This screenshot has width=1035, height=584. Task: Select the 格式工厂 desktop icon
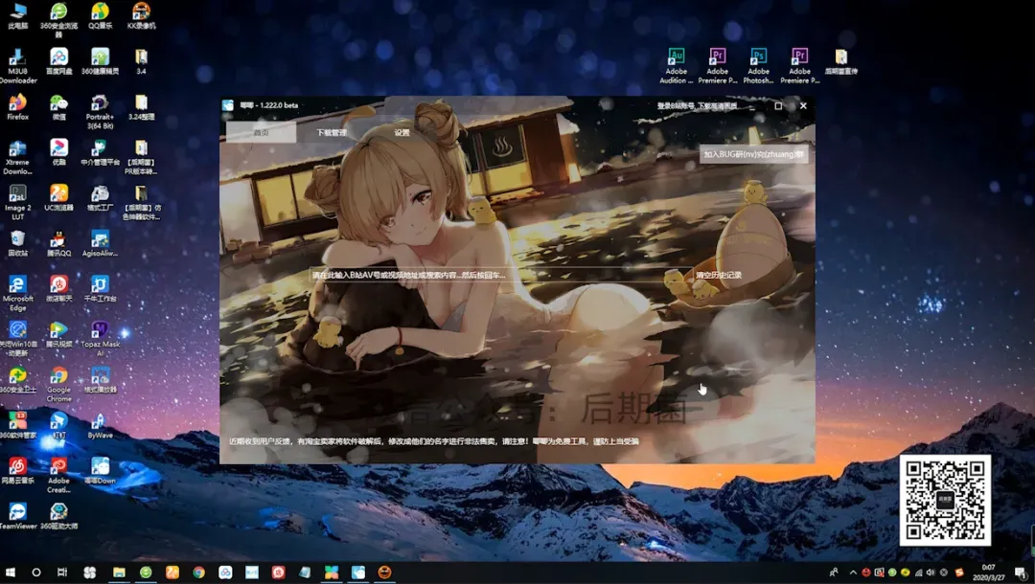[100, 198]
